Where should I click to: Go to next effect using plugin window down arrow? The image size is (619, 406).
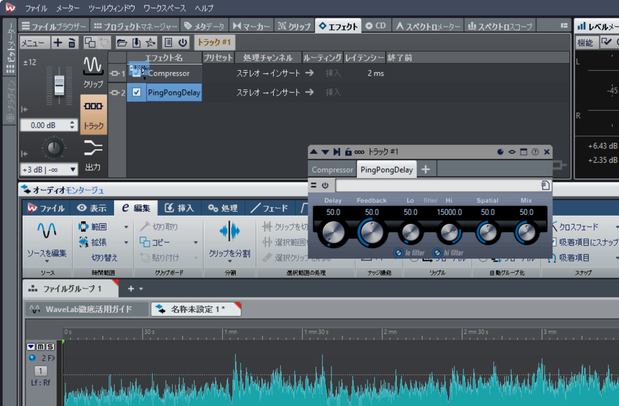(x=325, y=152)
